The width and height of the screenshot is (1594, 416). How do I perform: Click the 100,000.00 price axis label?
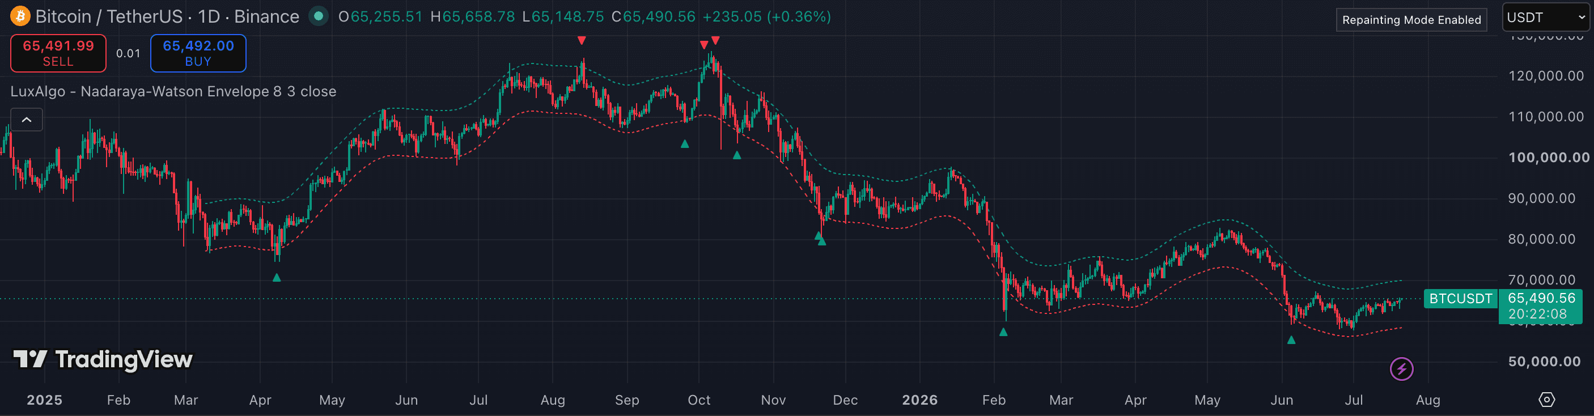coord(1549,157)
